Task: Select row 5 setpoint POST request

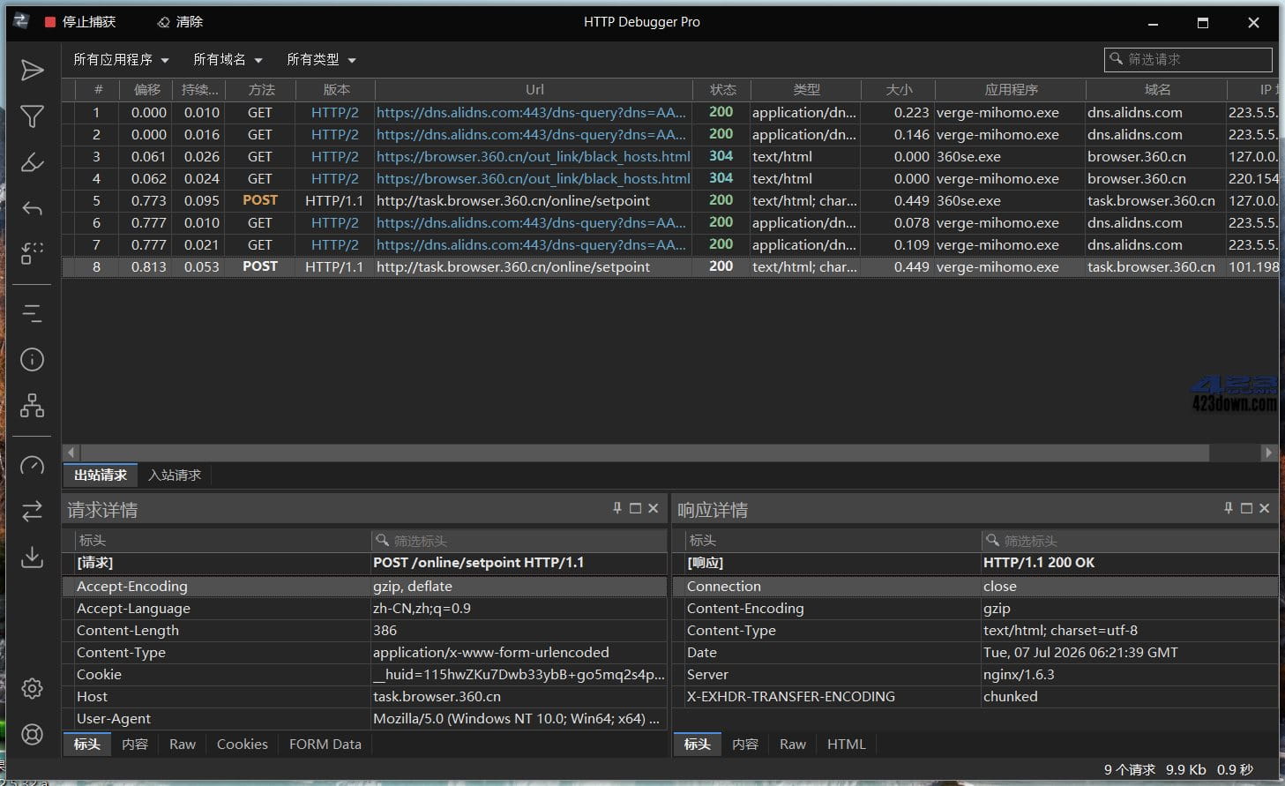Action: pyautogui.click(x=670, y=200)
